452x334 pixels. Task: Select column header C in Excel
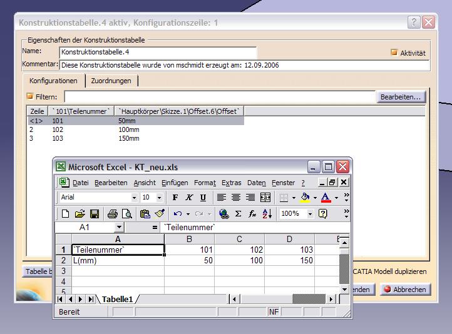tap(239, 239)
